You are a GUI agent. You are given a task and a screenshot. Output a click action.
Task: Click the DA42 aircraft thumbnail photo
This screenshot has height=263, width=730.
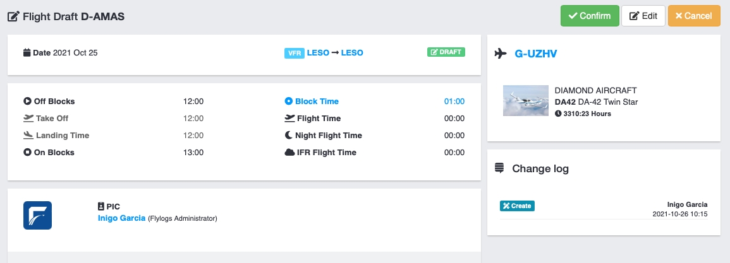coord(525,101)
